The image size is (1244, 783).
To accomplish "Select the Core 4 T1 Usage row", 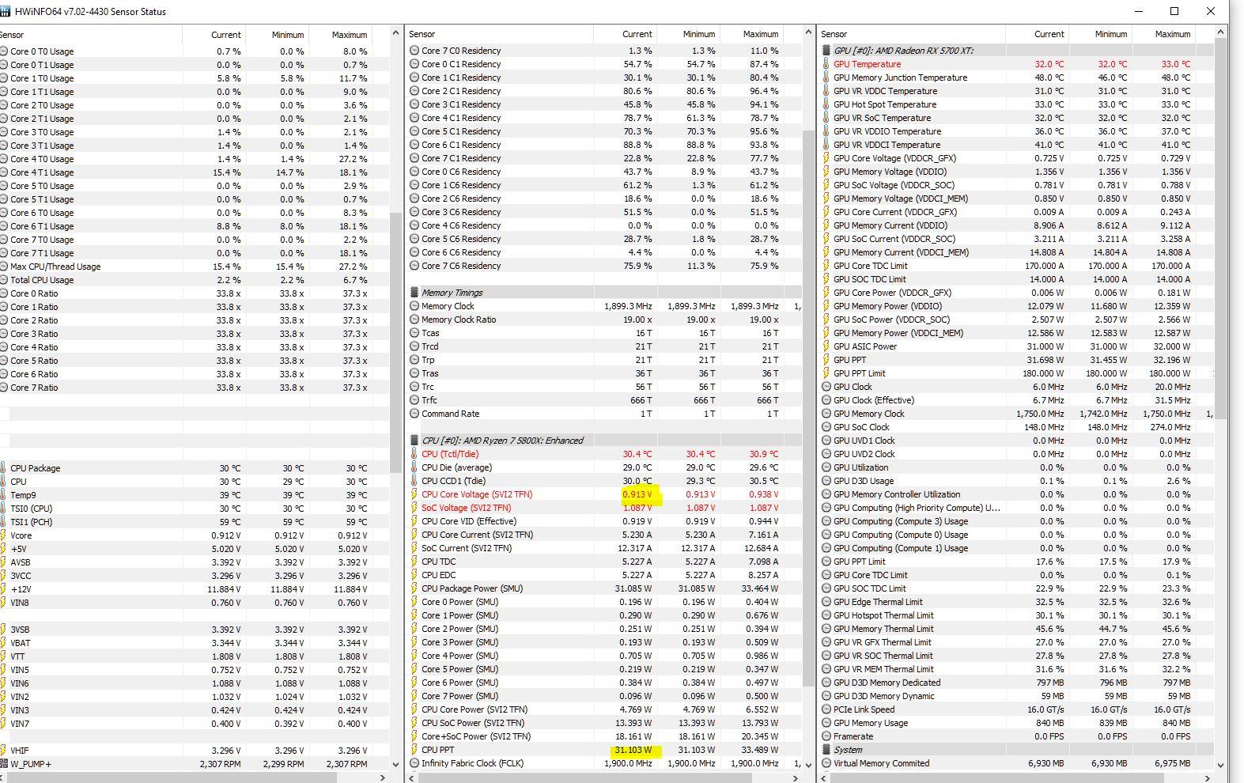I will click(x=195, y=172).
